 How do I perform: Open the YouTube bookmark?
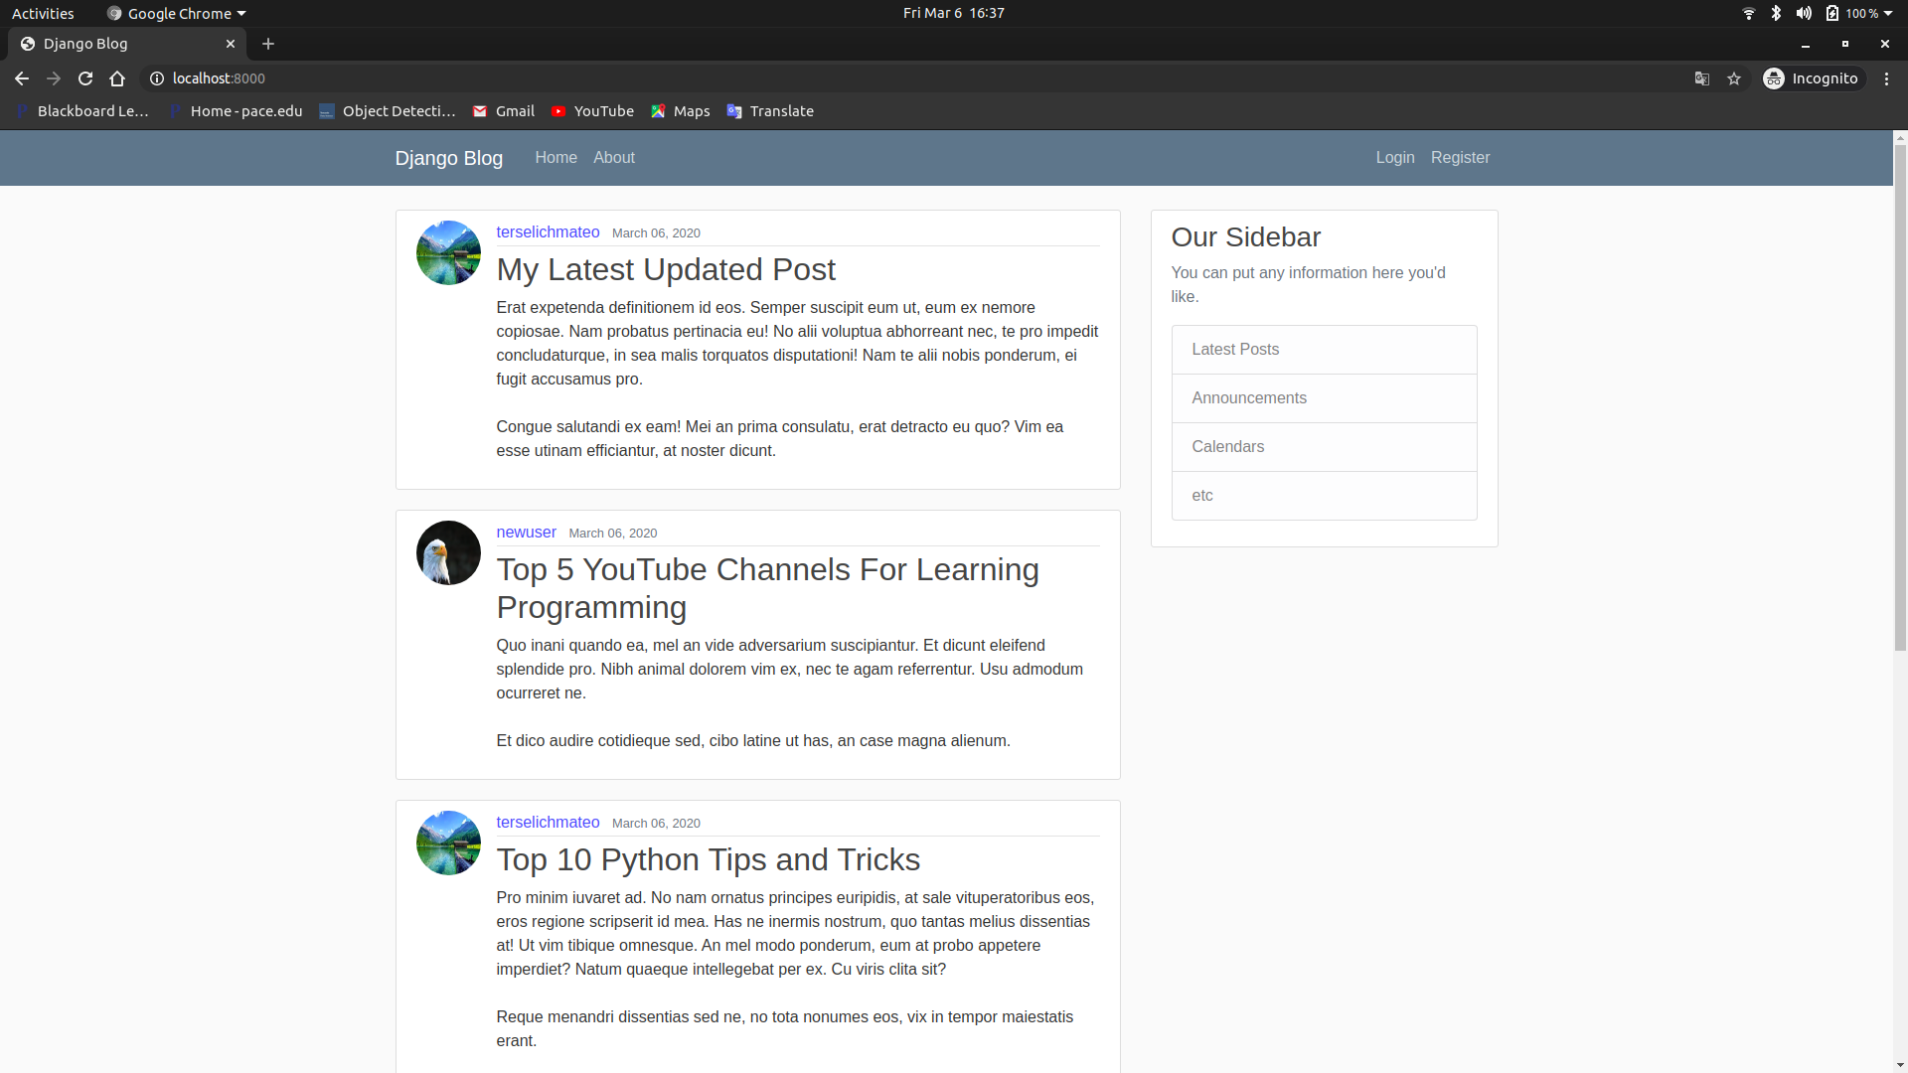[x=593, y=111]
